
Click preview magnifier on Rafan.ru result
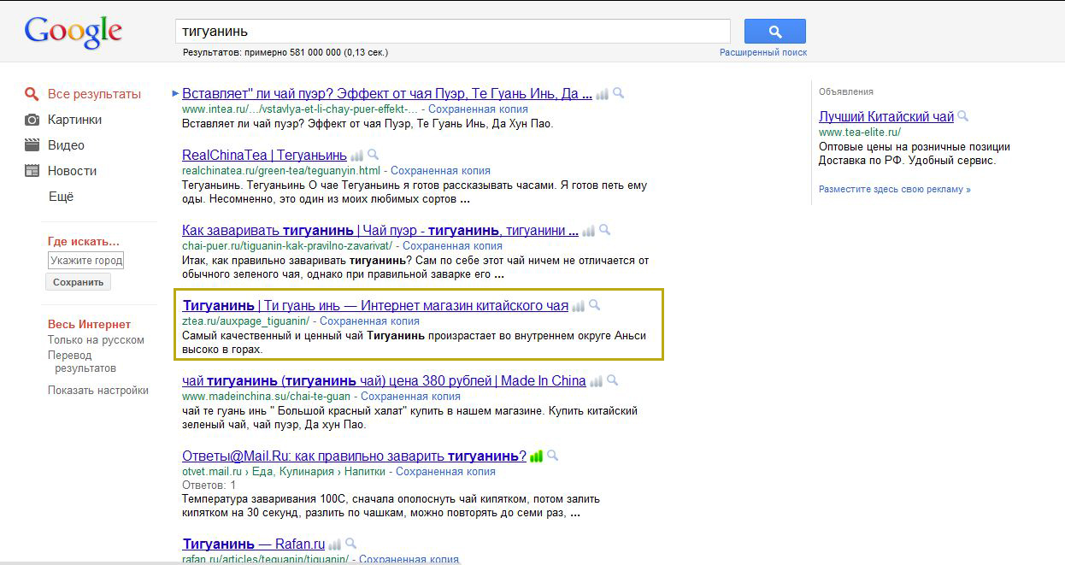tap(351, 544)
